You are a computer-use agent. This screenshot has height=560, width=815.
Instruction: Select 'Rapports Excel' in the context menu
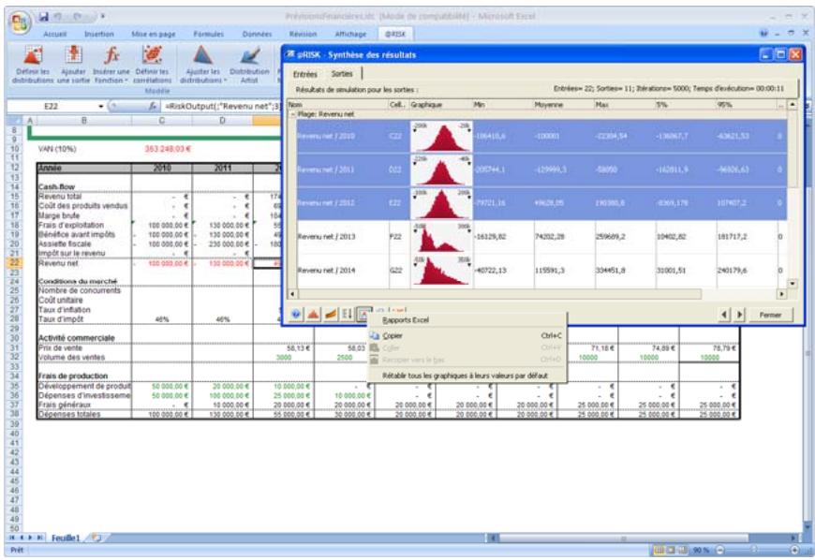click(x=407, y=320)
